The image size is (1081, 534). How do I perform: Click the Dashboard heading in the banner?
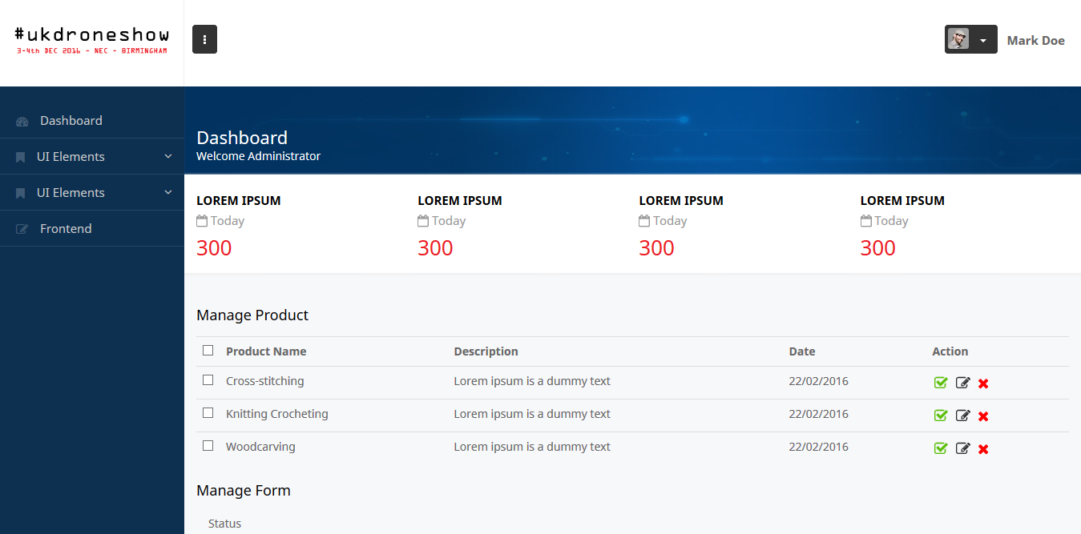click(x=242, y=138)
